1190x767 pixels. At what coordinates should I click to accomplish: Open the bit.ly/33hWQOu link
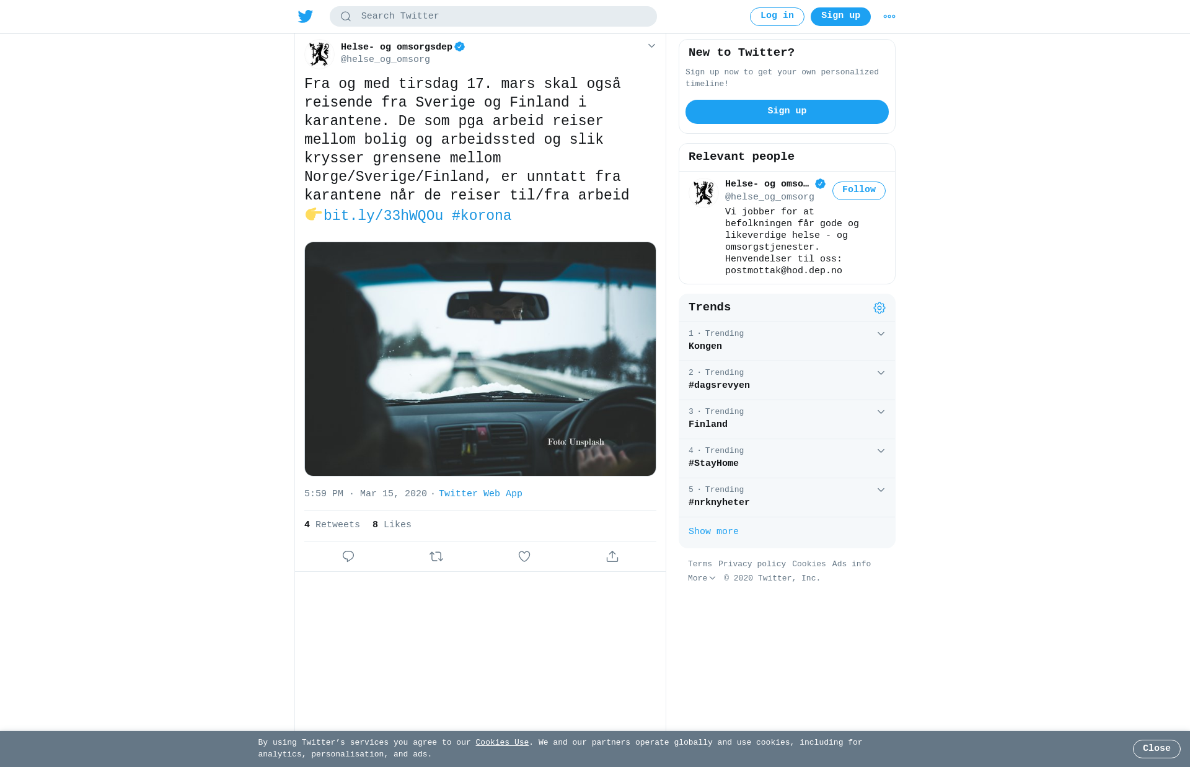pyautogui.click(x=383, y=216)
